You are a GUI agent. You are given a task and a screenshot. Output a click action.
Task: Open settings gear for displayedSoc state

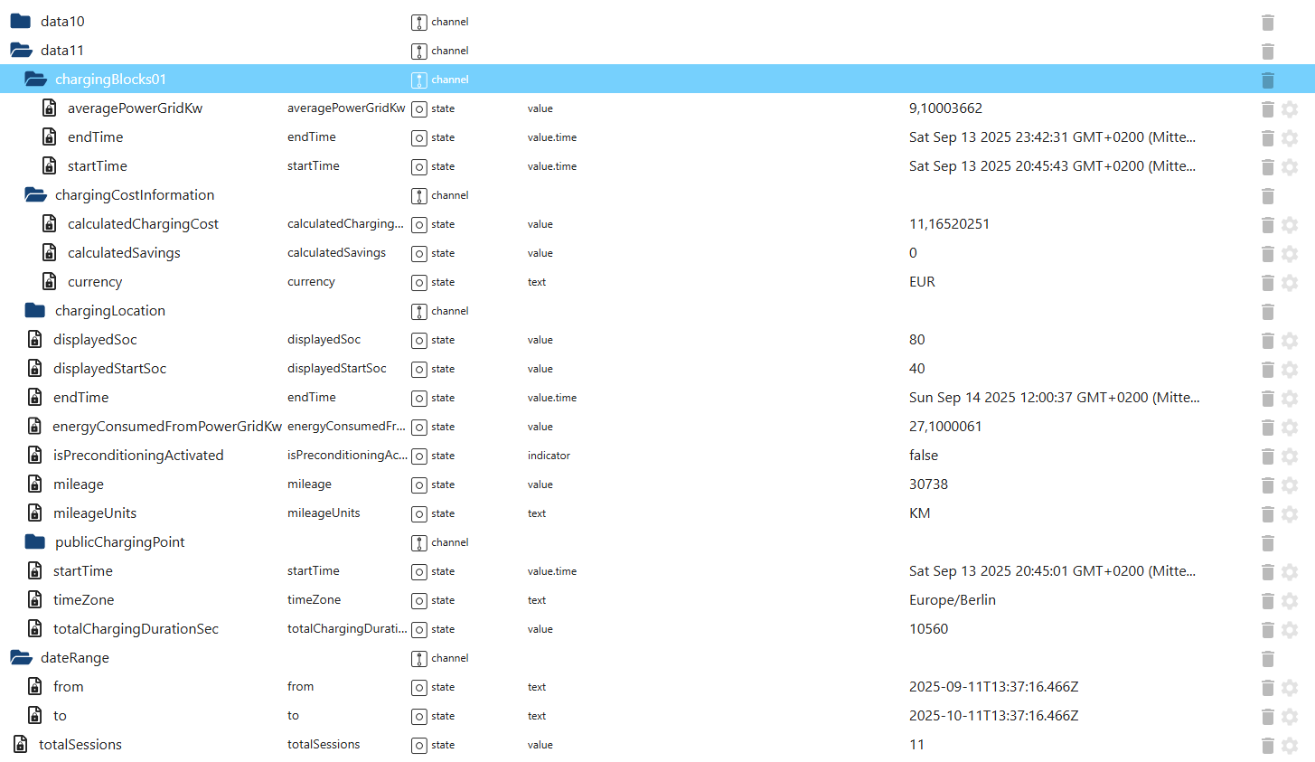coord(1290,341)
